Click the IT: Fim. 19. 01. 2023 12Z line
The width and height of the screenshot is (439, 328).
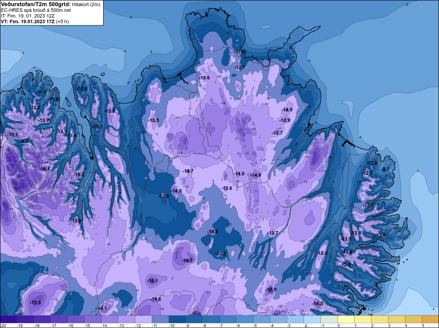(28, 16)
